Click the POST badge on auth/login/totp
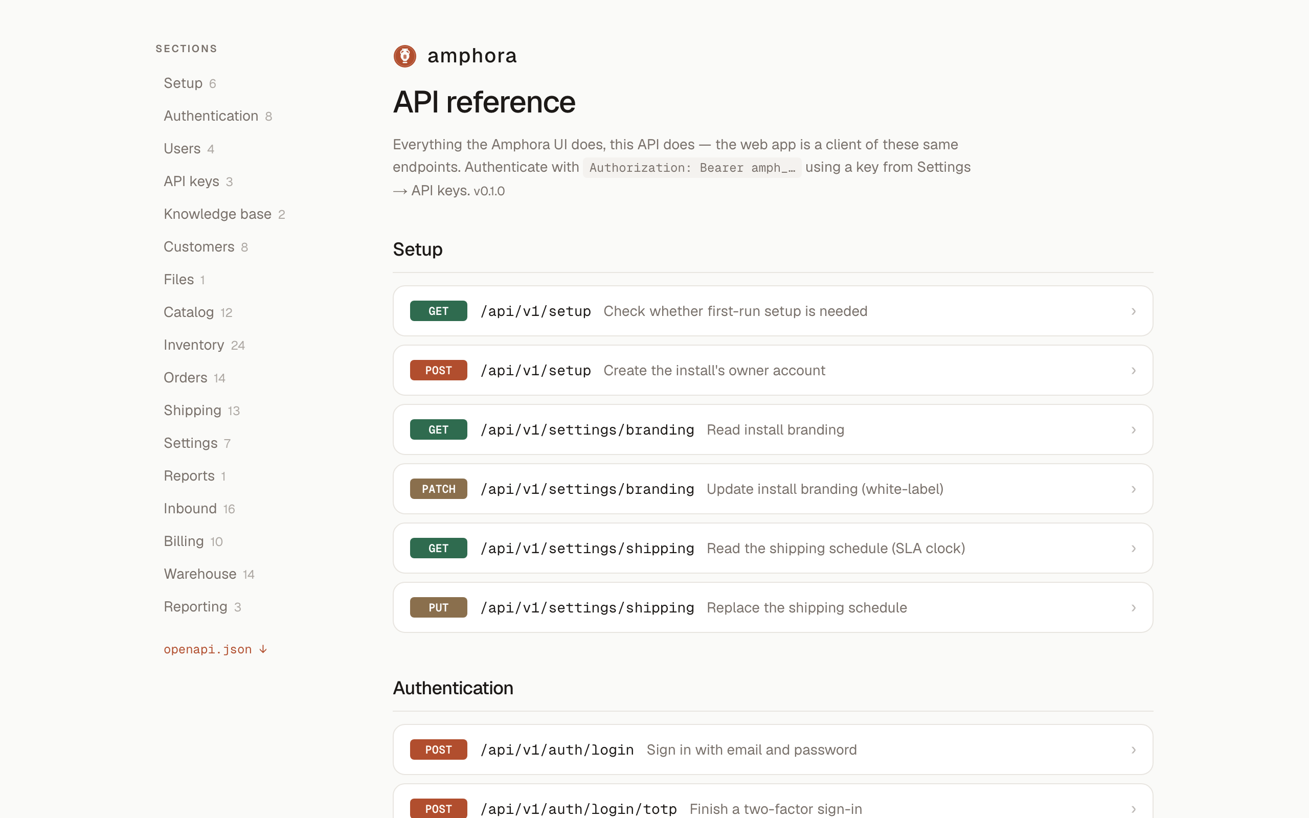 [438, 808]
